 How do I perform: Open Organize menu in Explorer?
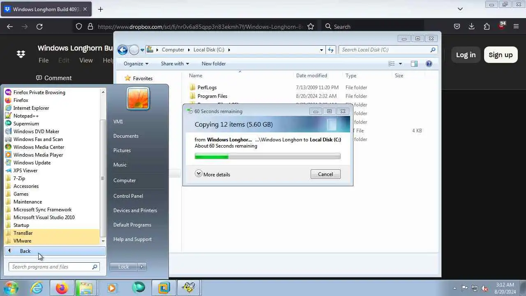coord(136,64)
